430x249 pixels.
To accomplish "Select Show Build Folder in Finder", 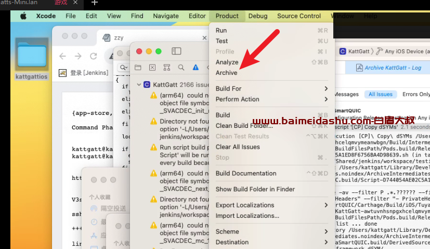I will (x=271, y=190).
